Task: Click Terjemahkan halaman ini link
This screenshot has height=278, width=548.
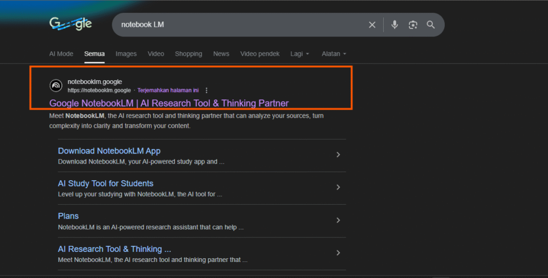Action: (x=168, y=90)
